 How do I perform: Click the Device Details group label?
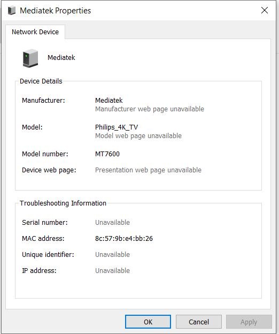pyautogui.click(x=41, y=81)
